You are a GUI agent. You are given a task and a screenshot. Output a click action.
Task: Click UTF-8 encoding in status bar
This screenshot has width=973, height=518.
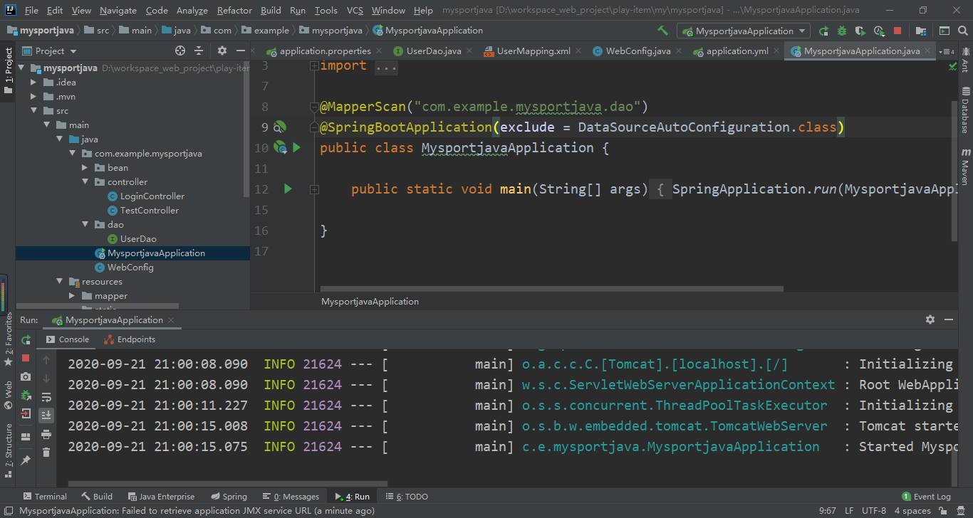point(874,511)
